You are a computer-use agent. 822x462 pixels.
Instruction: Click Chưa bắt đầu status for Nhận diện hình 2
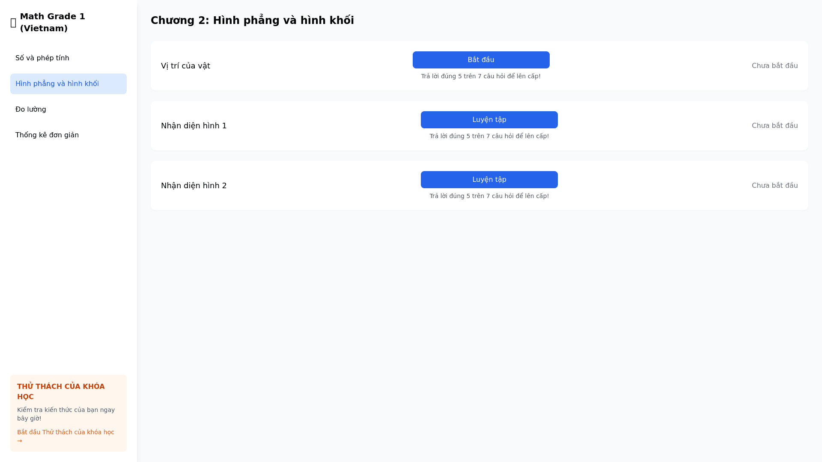[x=774, y=186]
